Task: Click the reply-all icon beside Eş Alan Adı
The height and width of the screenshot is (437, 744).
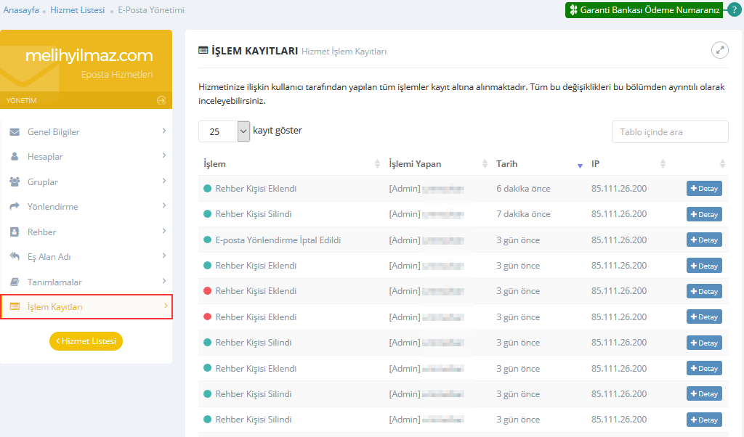Action: pos(15,257)
